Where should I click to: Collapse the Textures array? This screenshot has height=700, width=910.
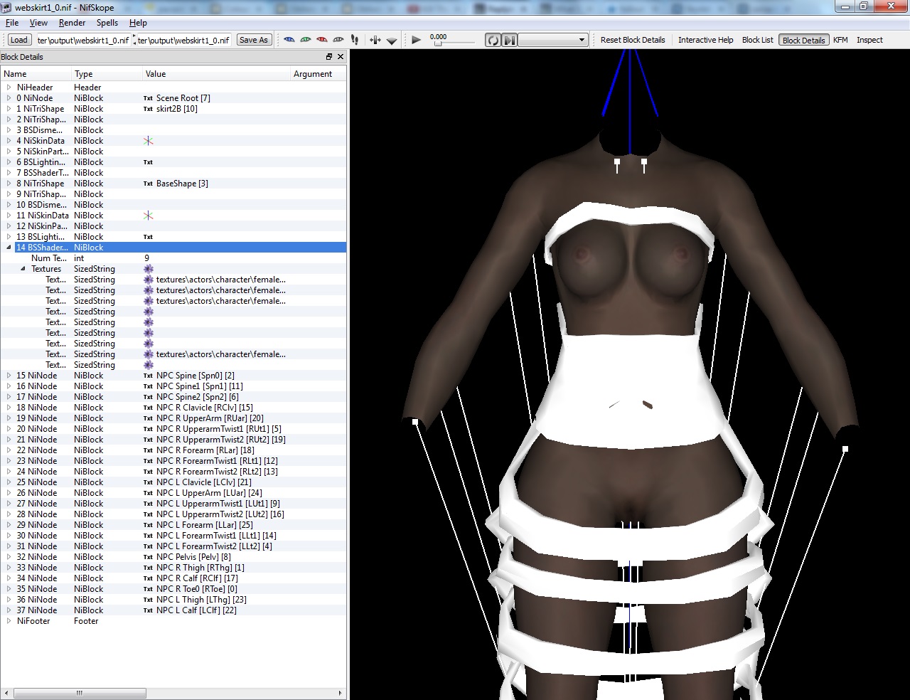pyautogui.click(x=23, y=269)
